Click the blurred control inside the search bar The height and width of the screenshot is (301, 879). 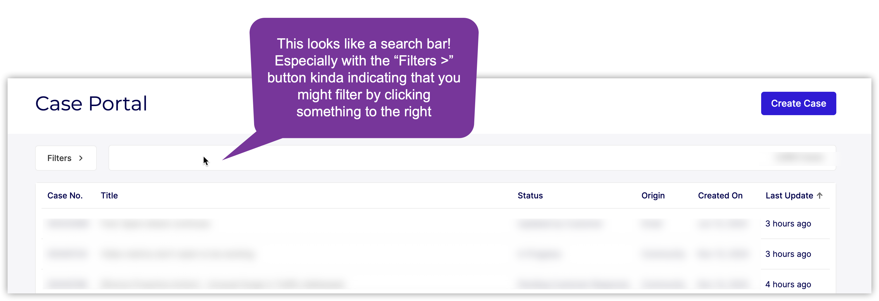point(799,157)
